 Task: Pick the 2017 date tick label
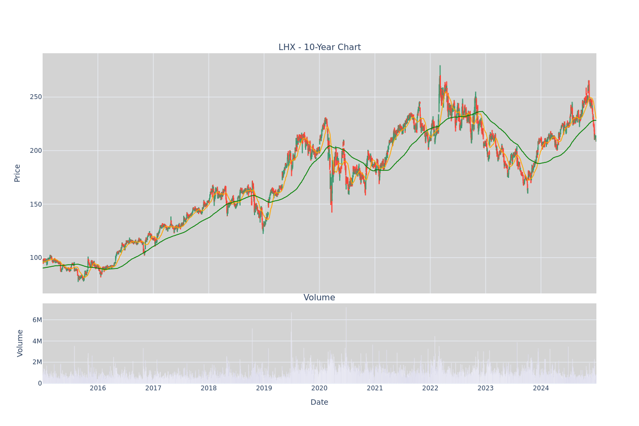[x=153, y=388]
